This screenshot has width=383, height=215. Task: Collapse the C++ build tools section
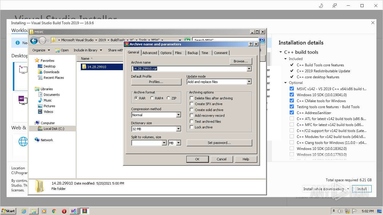tap(281, 52)
